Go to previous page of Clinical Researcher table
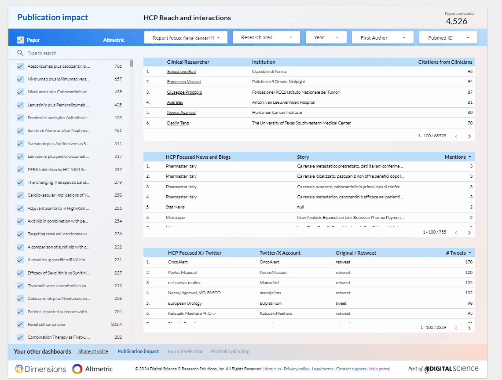The height and width of the screenshot is (380, 502). (456, 136)
